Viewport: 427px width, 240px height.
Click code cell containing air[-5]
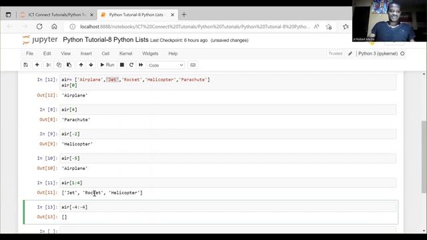228,158
